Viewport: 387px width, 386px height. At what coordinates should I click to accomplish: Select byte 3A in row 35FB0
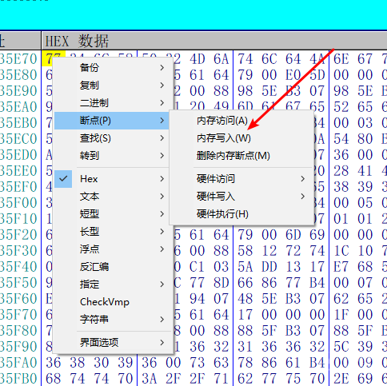click(x=150, y=379)
